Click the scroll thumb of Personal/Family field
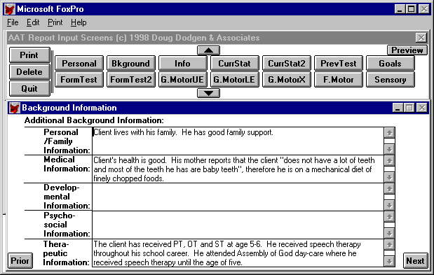 [x=389, y=141]
